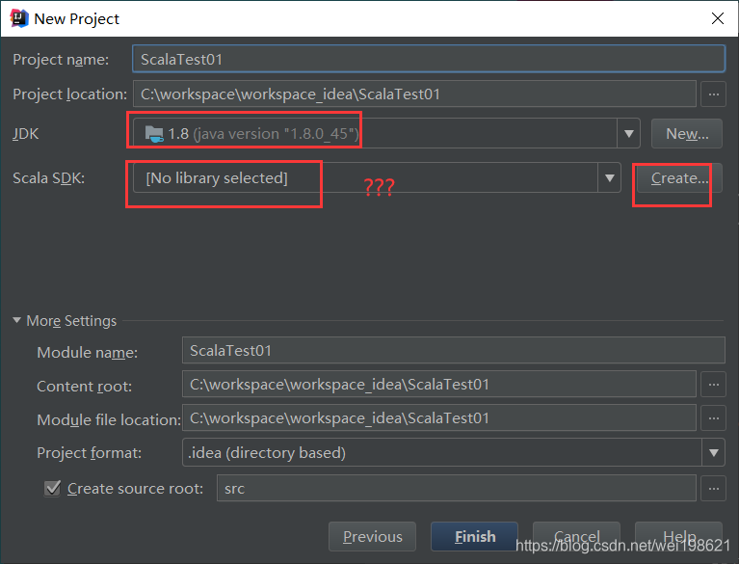This screenshot has height=564, width=739.
Task: Open the JDK dropdown arrow
Action: click(x=629, y=134)
